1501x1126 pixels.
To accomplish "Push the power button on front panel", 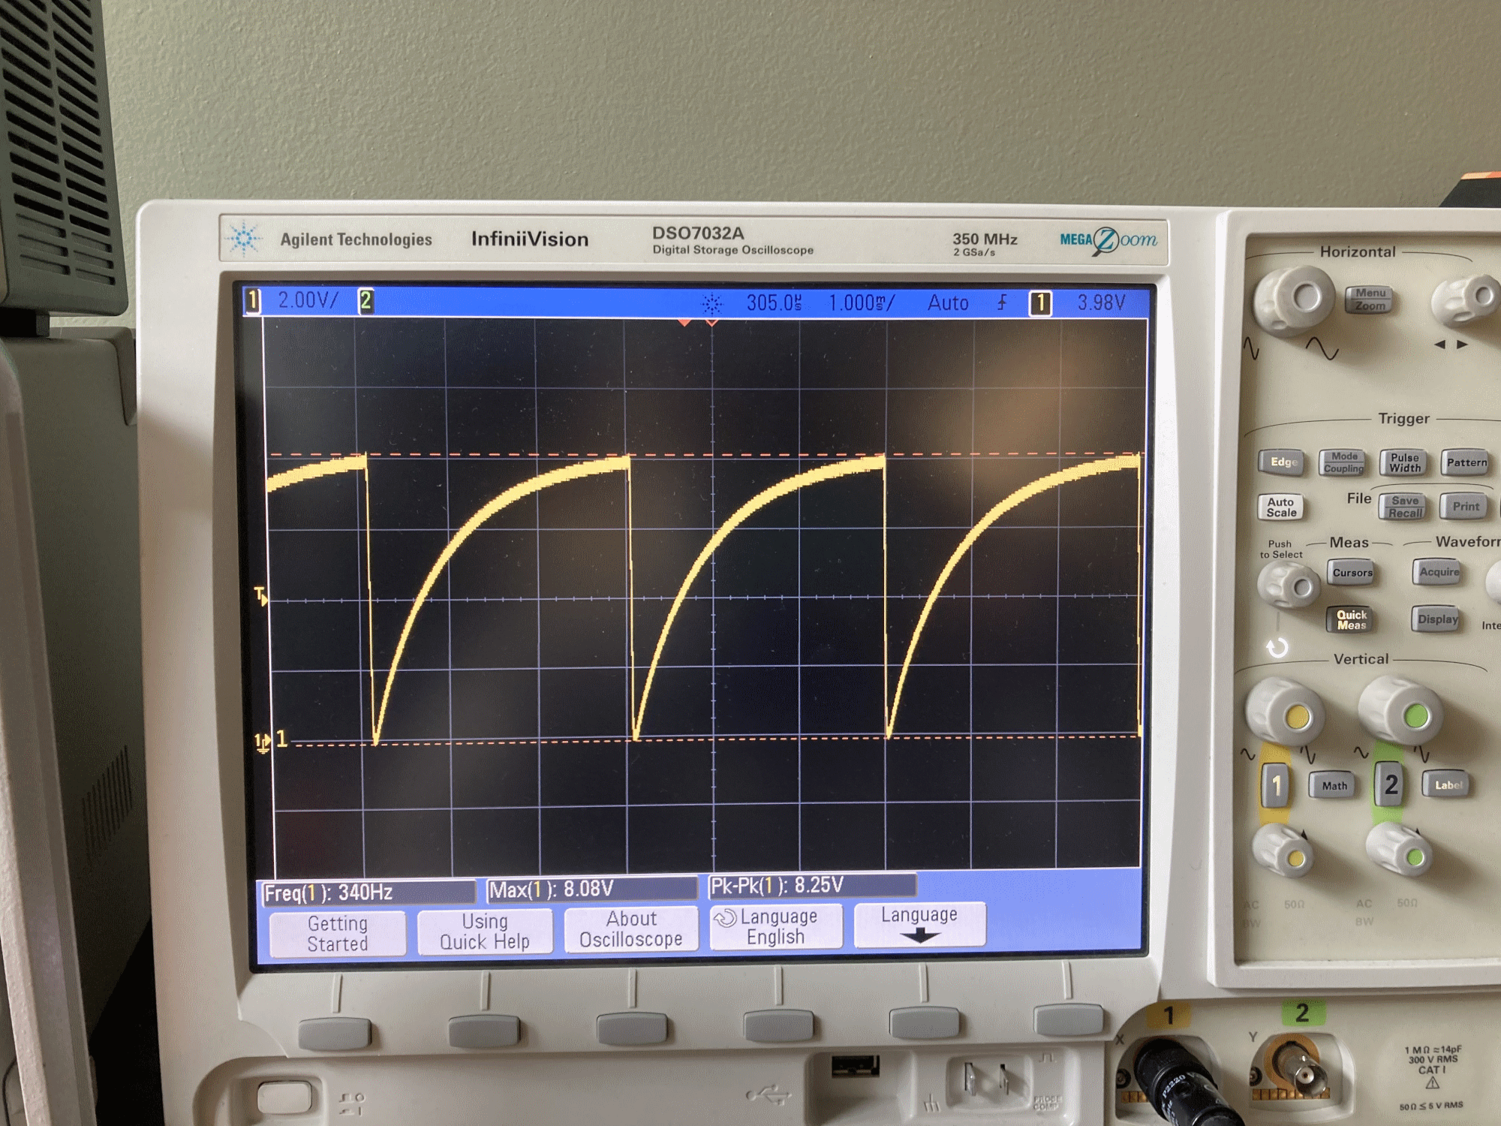I will point(284,1097).
